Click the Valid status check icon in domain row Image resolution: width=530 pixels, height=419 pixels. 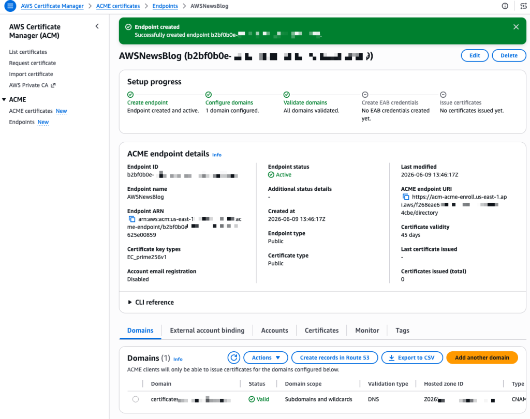[252, 399]
